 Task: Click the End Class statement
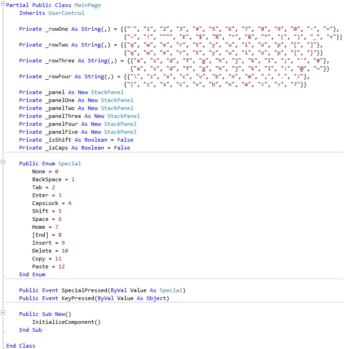pos(21,345)
